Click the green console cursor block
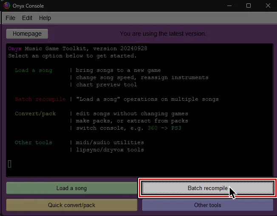 [10, 164]
